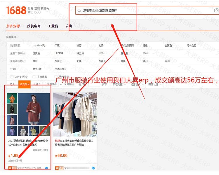Select orange T-shirt thumbnail
The width and height of the screenshot is (219, 175).
(12, 98)
